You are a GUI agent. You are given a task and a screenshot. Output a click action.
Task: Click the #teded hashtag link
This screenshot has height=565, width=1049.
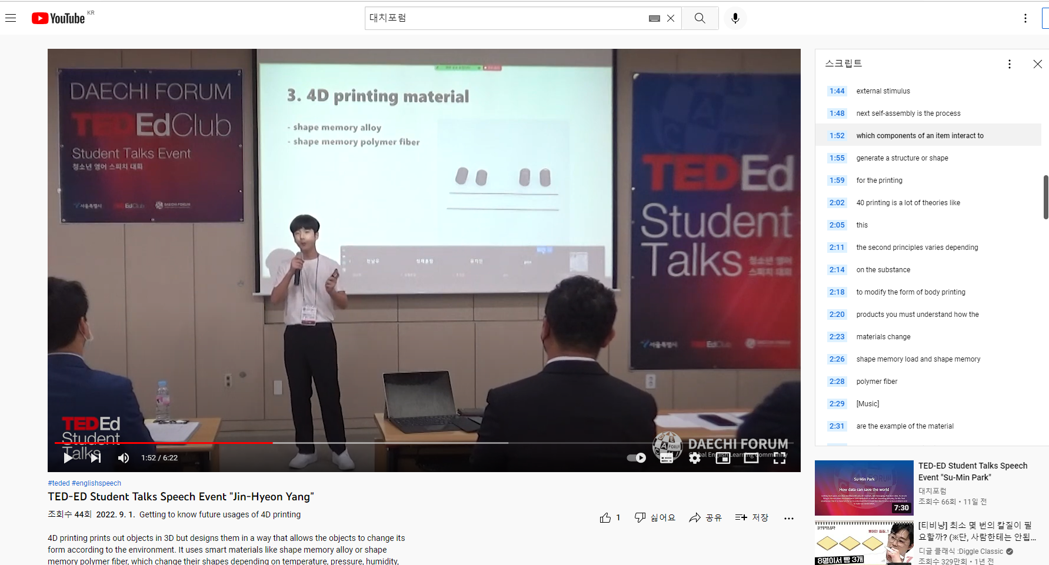[x=59, y=483]
